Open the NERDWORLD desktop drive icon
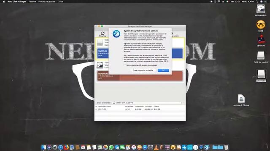Screen dimensions: 270x151 click(x=261, y=9)
